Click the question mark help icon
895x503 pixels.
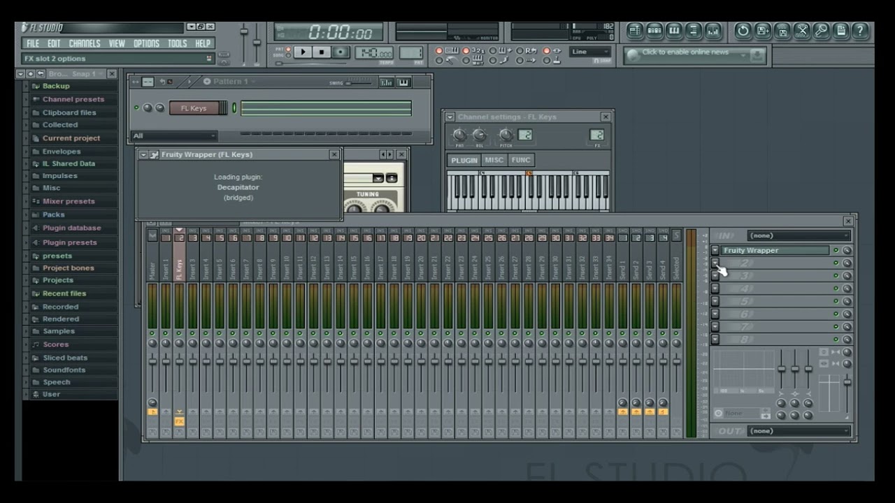pos(860,30)
